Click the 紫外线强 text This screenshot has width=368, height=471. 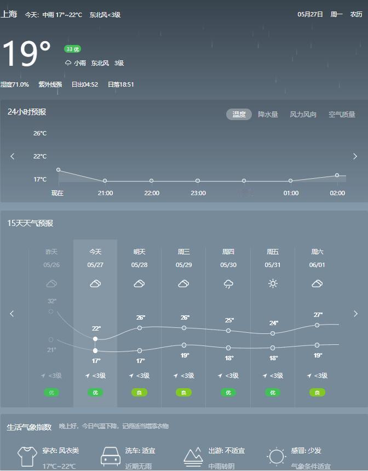pos(50,84)
